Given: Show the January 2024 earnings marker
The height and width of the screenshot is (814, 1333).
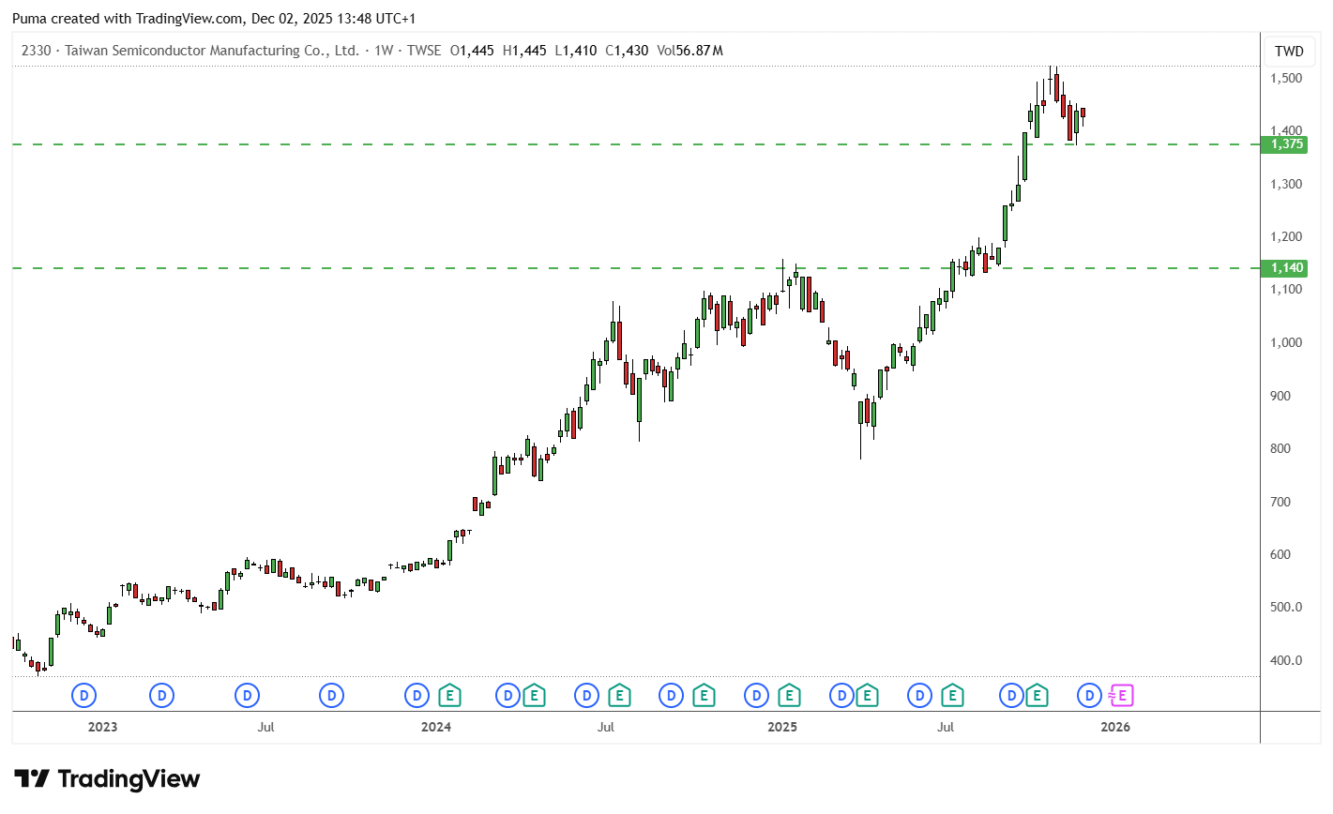Looking at the screenshot, I should coord(450,696).
